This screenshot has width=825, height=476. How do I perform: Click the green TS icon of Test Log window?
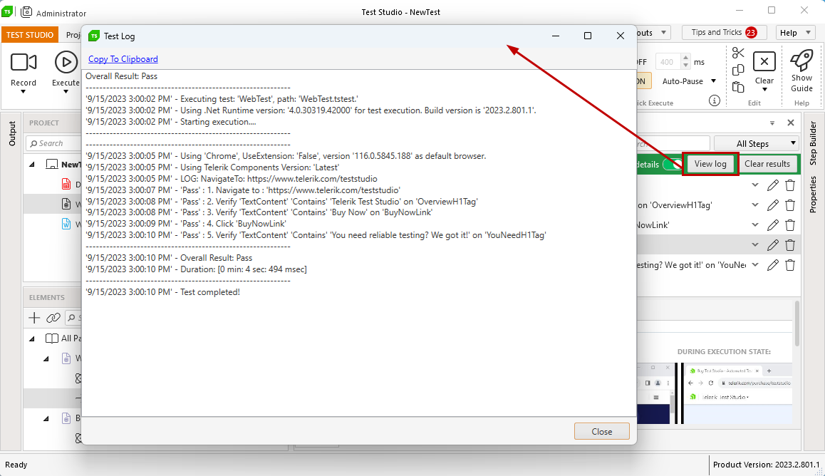[x=93, y=36]
